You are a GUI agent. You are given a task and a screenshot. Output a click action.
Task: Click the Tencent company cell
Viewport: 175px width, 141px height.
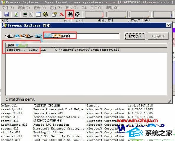point(93,105)
